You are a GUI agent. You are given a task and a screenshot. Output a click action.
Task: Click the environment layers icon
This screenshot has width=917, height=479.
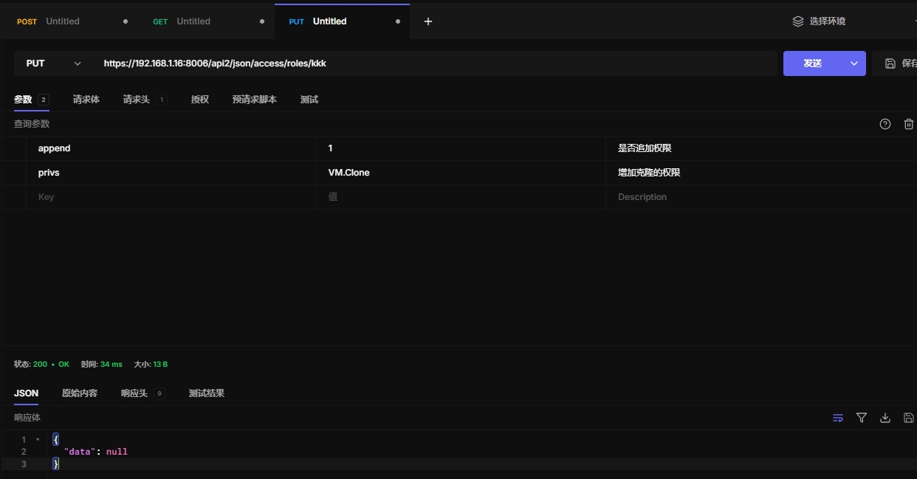pos(798,21)
